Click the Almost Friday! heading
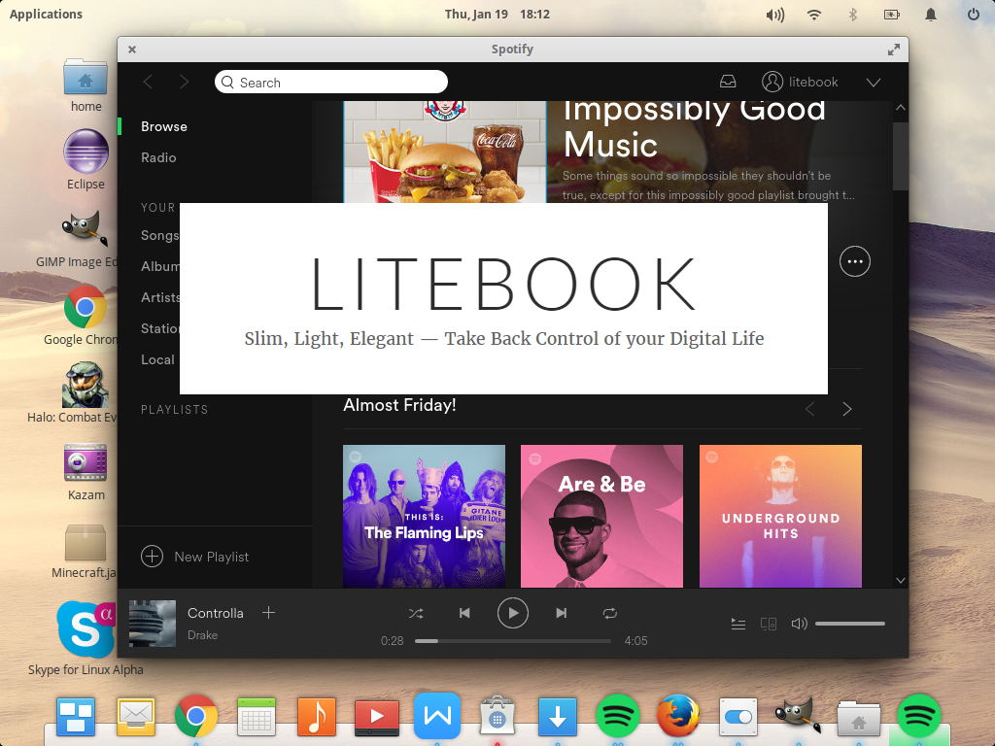This screenshot has height=746, width=995. pyautogui.click(x=399, y=405)
